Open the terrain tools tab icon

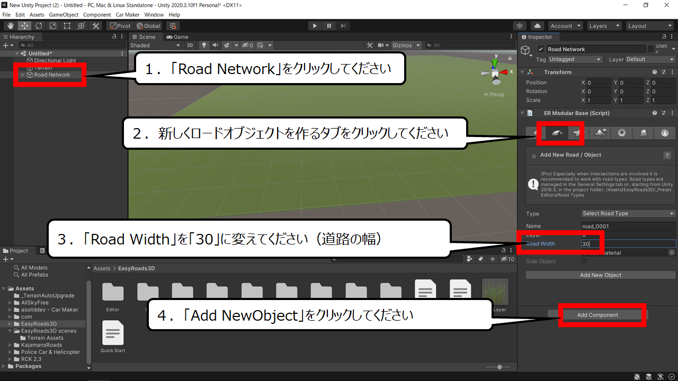[x=600, y=133]
